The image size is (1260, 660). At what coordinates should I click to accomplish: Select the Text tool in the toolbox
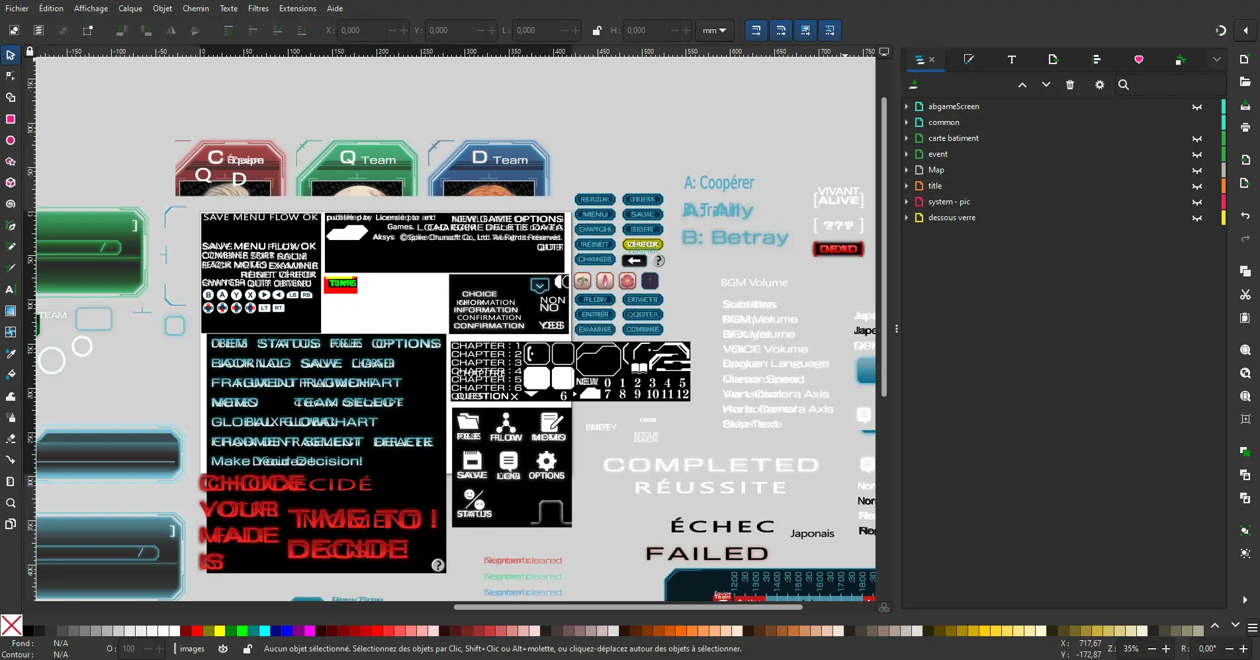pyautogui.click(x=11, y=290)
